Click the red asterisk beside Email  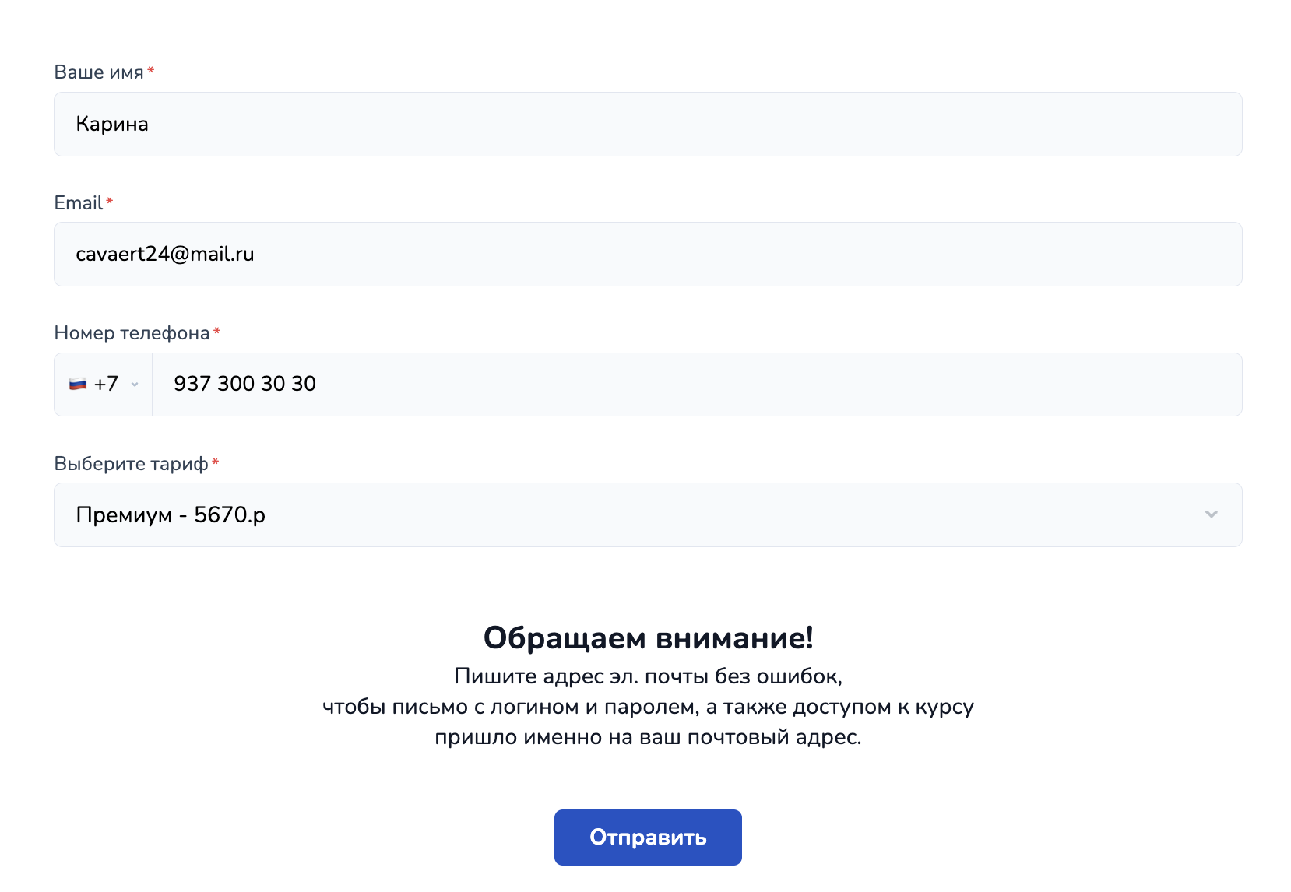click(110, 201)
